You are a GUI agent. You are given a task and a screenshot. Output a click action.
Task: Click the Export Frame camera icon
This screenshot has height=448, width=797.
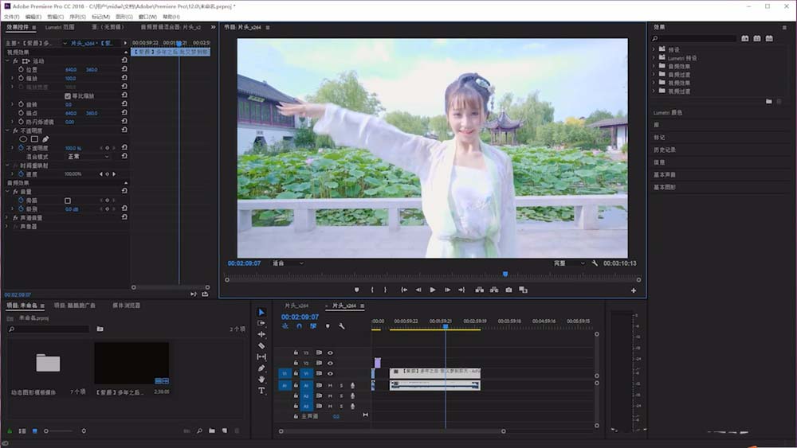pos(508,290)
